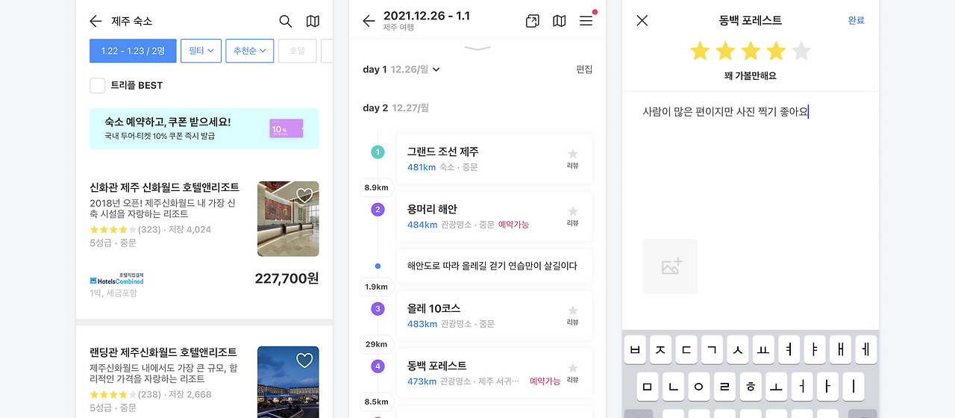
Task: Select the 호텔 filter chip
Action: tap(297, 51)
